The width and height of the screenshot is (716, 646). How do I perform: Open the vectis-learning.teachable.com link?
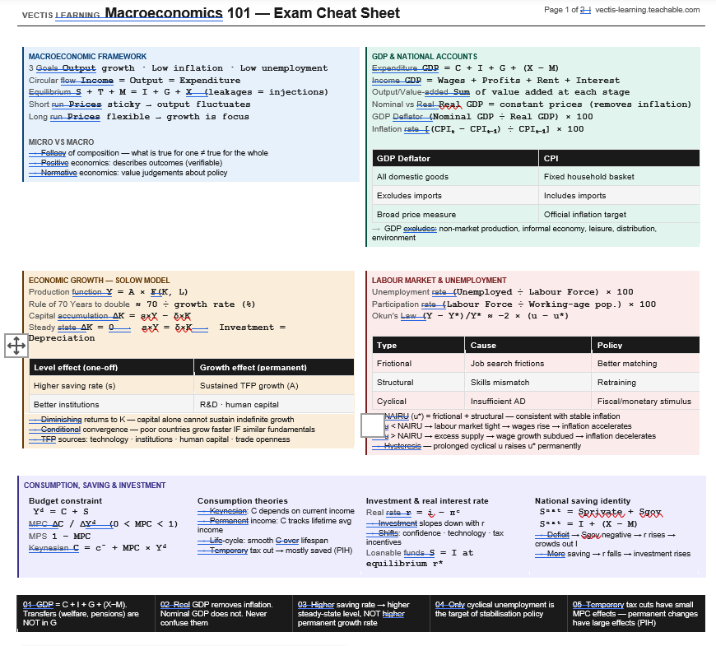(647, 10)
